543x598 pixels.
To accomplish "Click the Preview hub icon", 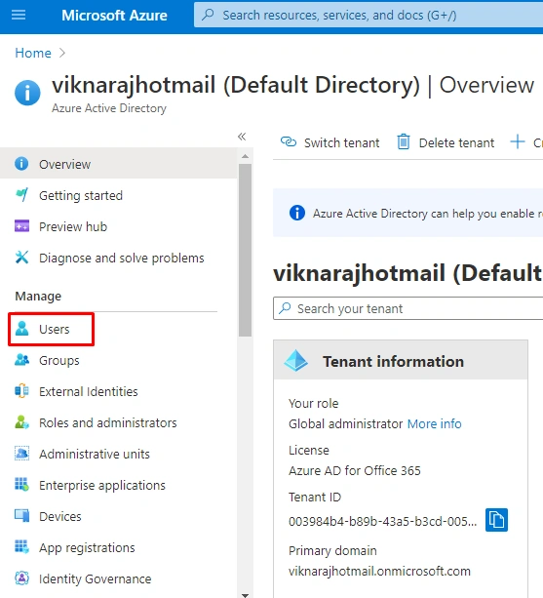I will pos(21,225).
